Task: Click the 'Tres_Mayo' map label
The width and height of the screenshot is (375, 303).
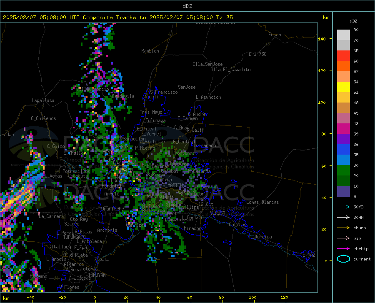Action: [x=151, y=112]
